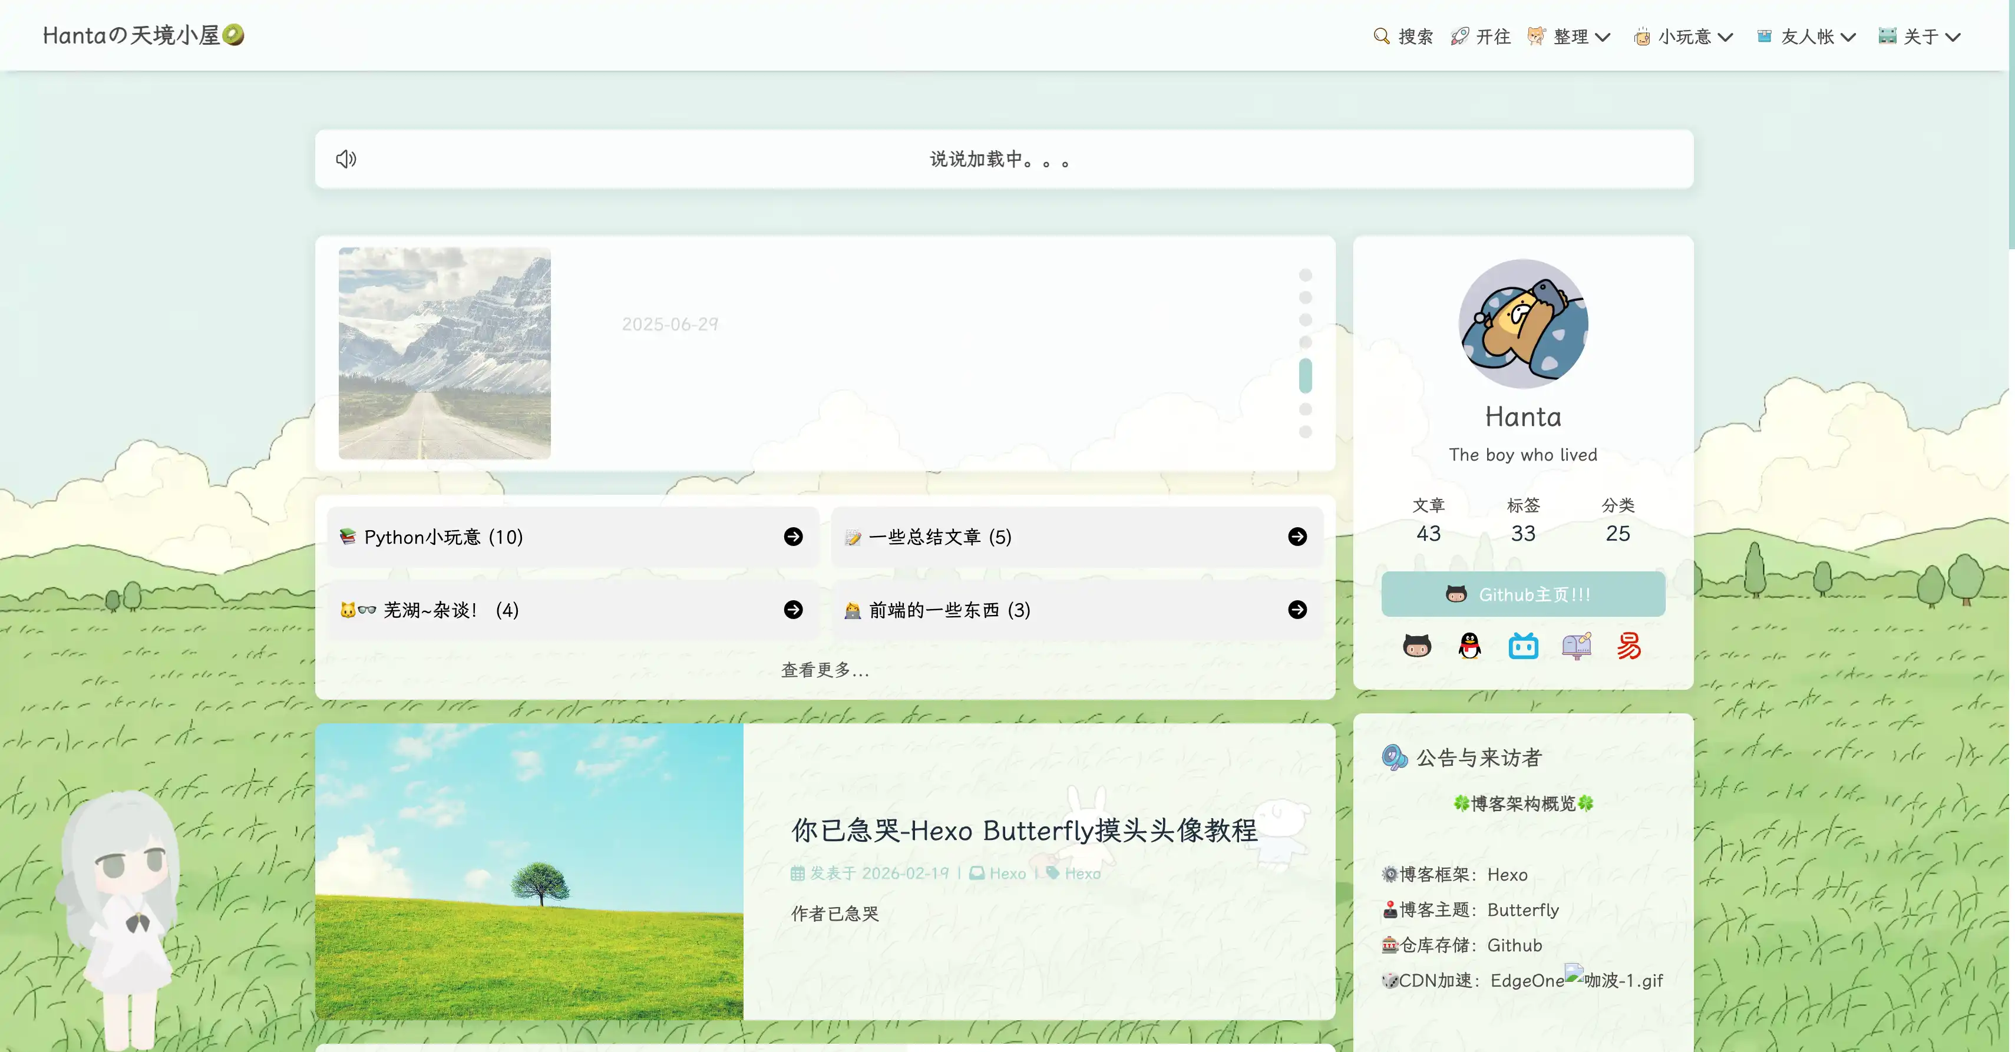Open the Bilibili social icon

click(x=1523, y=646)
